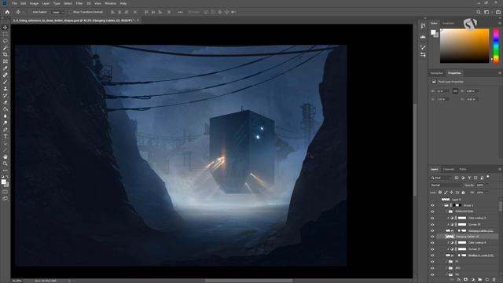Screen dimensions: 503x283
Task: Open the Window menu
Action: 110,3
